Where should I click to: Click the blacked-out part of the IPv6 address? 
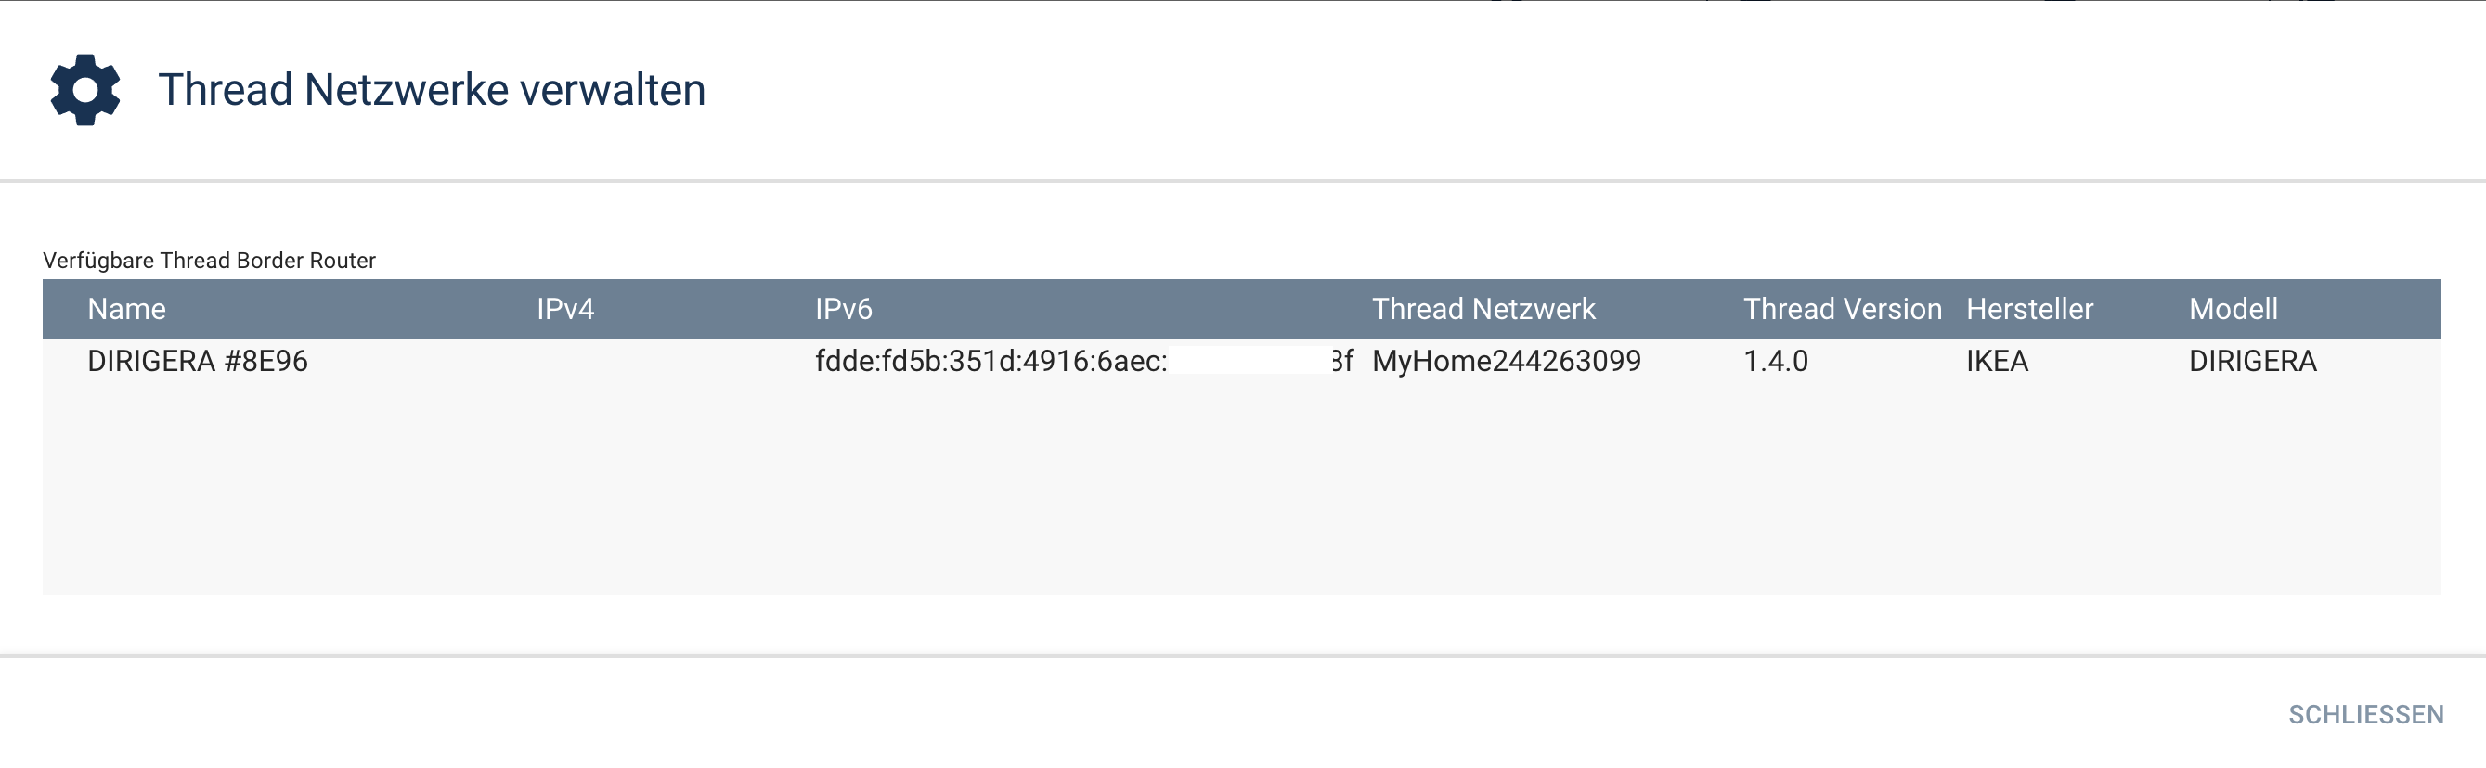(x=1249, y=361)
